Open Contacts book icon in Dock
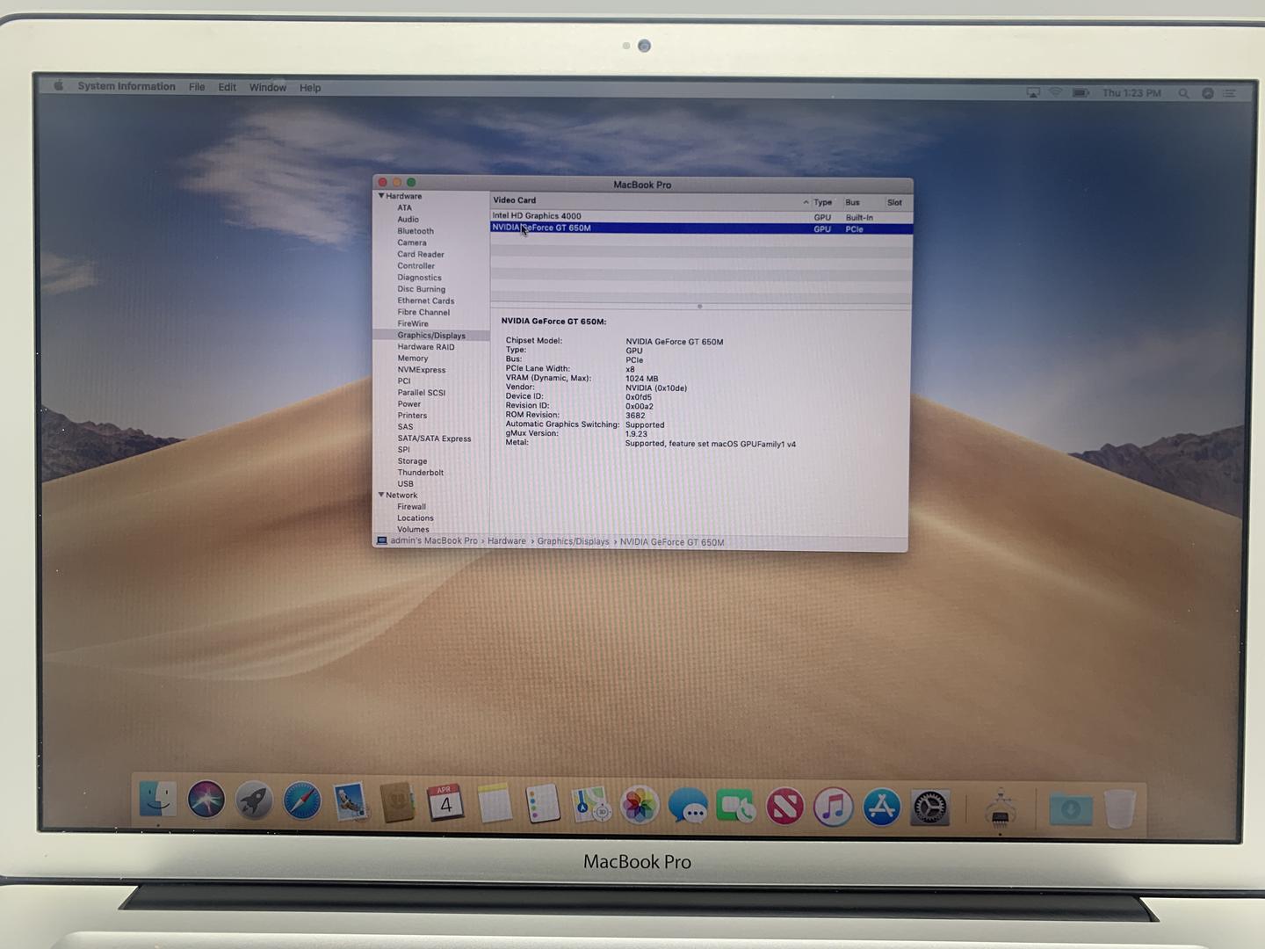Screen dimensions: 1265x949 397,802
